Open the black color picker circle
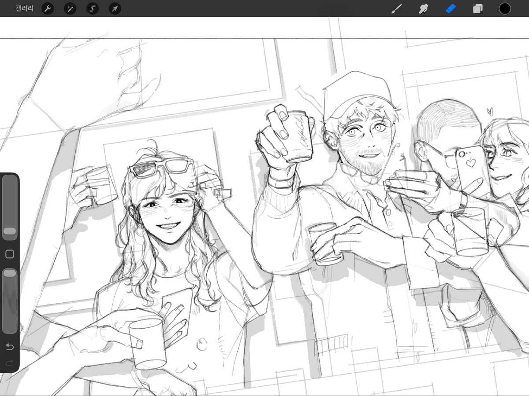The width and height of the screenshot is (529, 396). click(x=505, y=8)
